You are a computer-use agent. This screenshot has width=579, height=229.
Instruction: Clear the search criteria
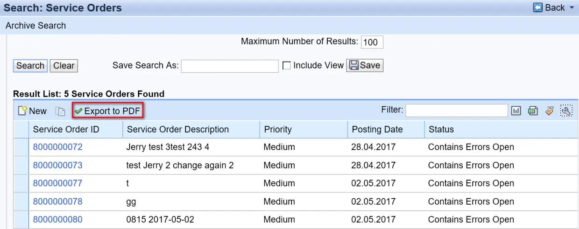64,66
